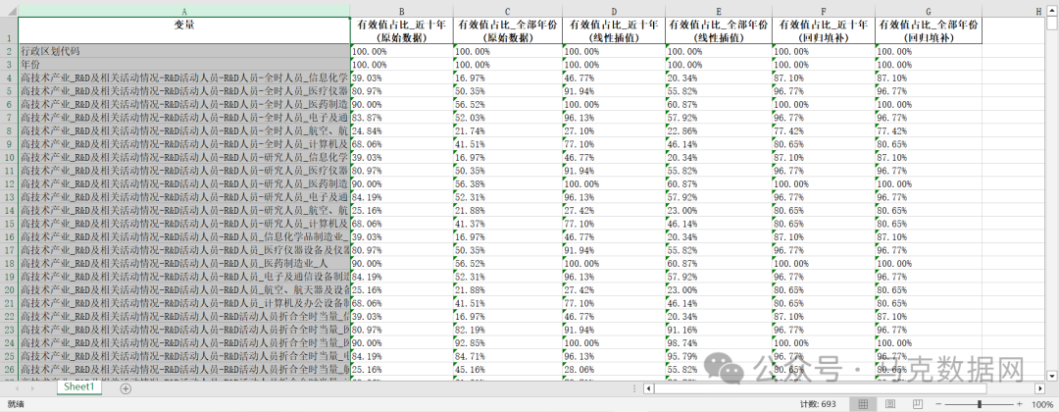1059x412 pixels.
Task: Select cell A18 ending in 医药制造业_人
Action: pyautogui.click(x=183, y=264)
